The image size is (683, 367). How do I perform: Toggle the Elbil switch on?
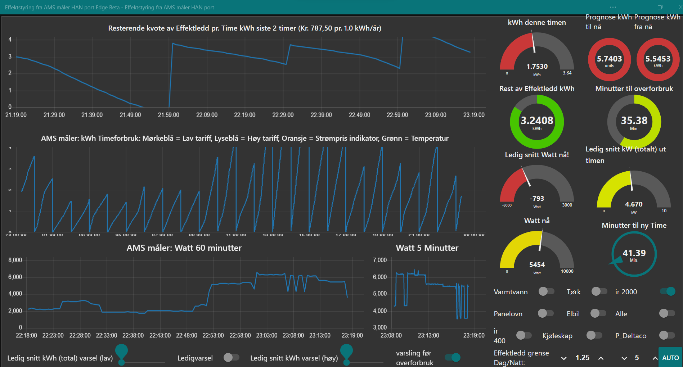(598, 313)
